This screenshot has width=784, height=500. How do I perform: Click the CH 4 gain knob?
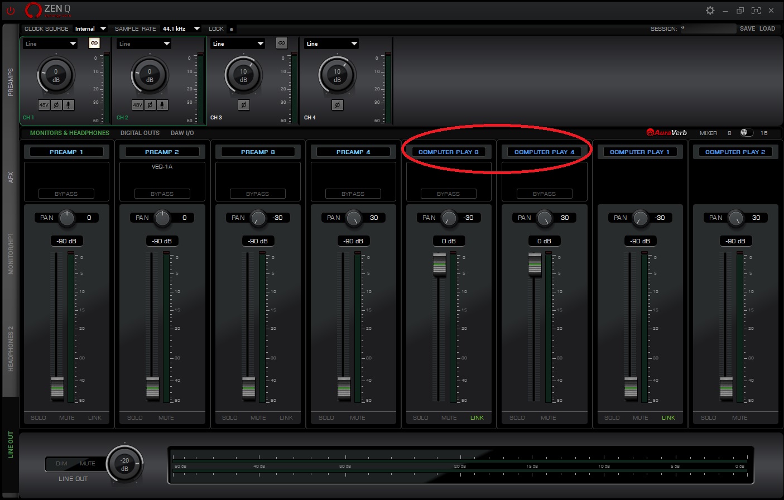[337, 75]
